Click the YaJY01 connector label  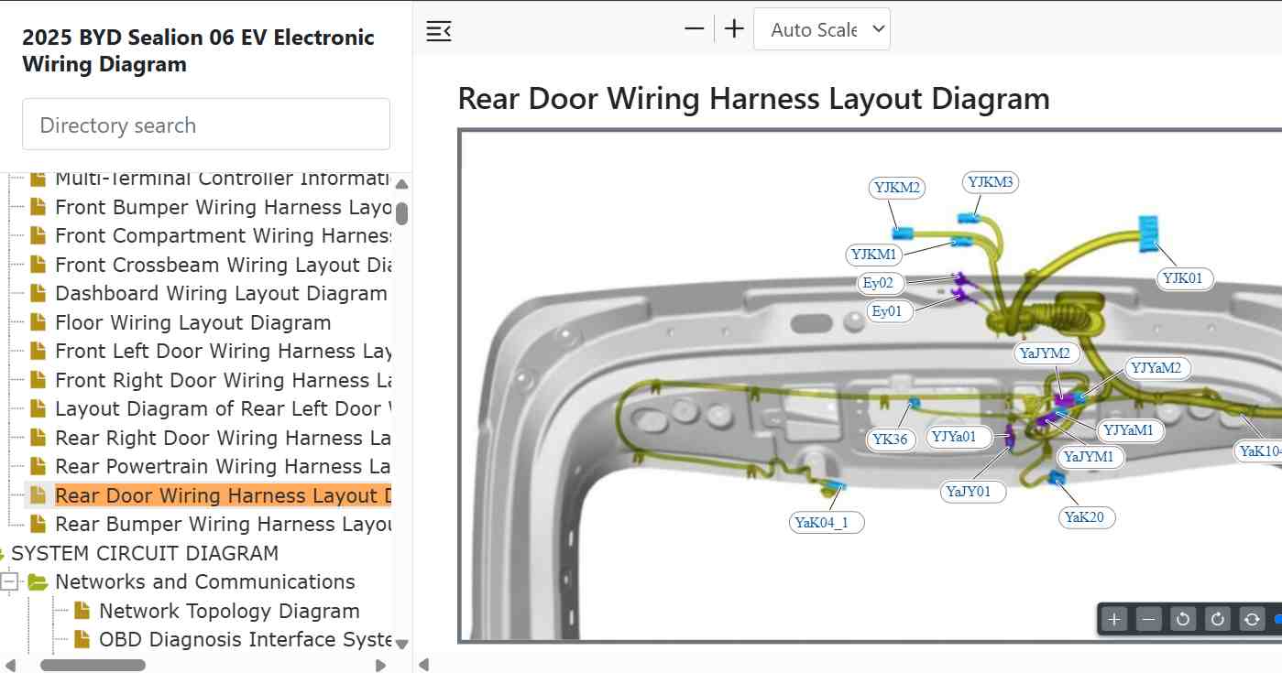[x=973, y=492]
